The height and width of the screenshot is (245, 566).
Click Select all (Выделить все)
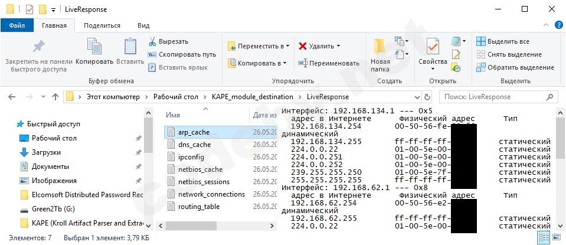(502, 41)
